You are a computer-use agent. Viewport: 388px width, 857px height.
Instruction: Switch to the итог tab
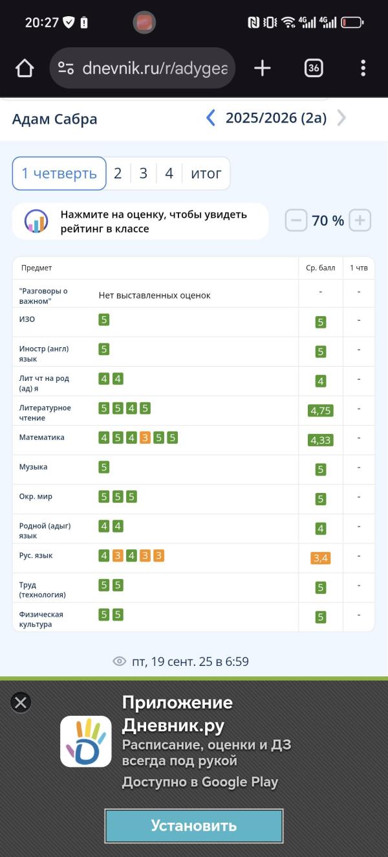206,174
